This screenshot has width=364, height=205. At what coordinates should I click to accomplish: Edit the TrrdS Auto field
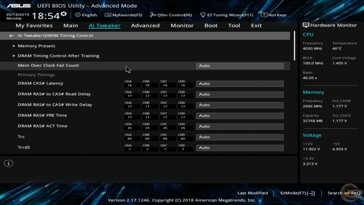240,148
